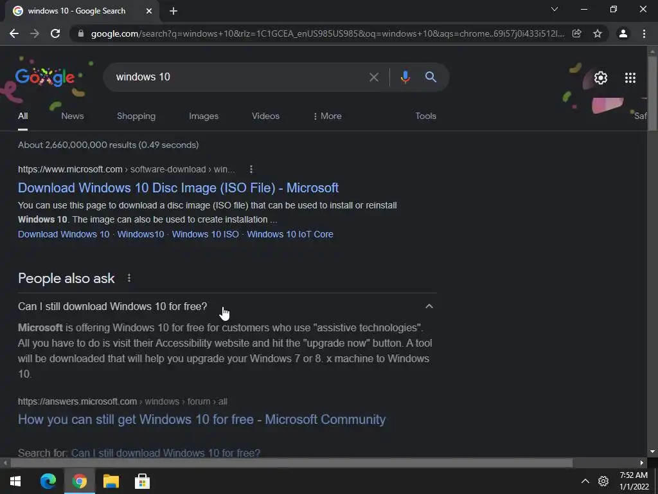Screen dimensions: 658x494
Task: Switch to Images results
Action: coord(204,116)
